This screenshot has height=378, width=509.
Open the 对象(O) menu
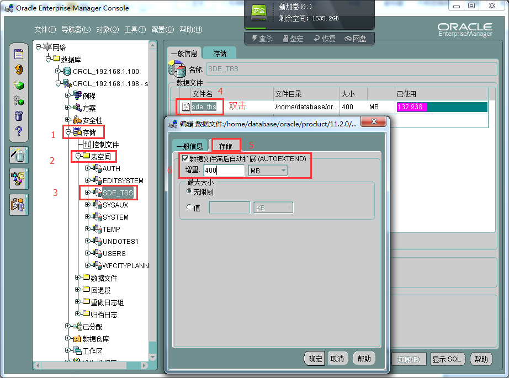click(108, 30)
